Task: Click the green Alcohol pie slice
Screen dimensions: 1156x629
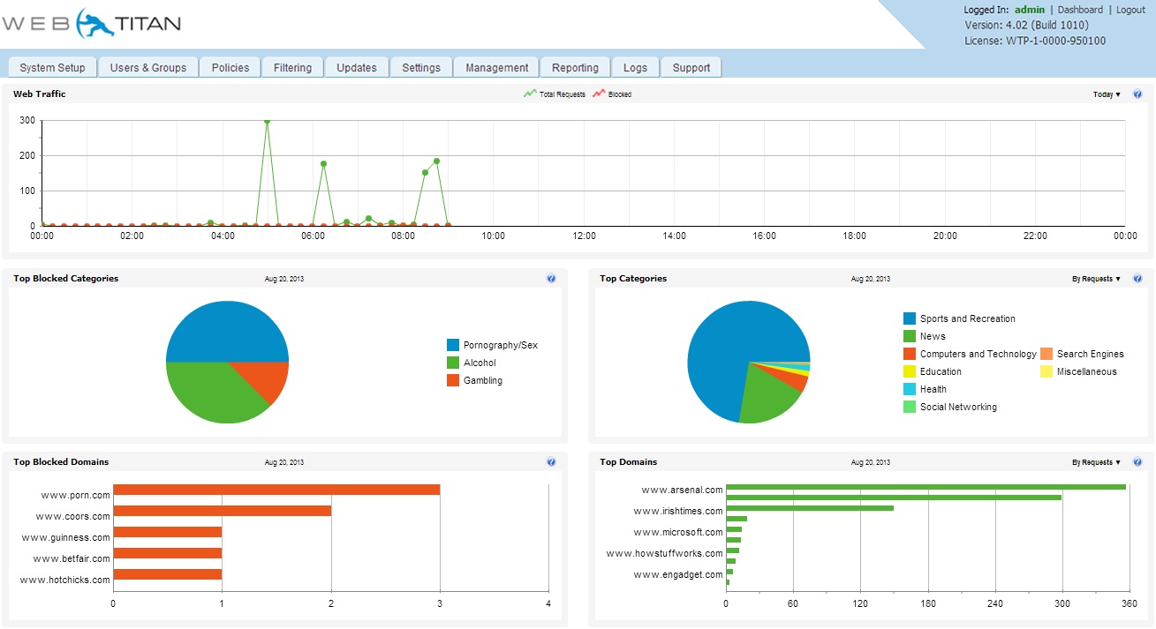Action: [x=212, y=393]
